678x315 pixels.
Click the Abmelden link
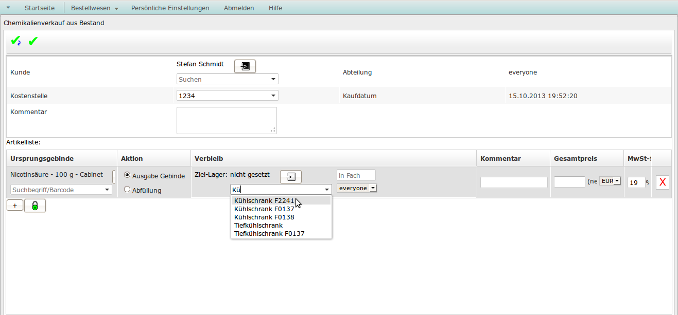239,8
